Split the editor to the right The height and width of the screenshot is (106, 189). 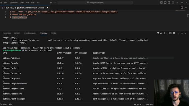[x=182, y=8]
